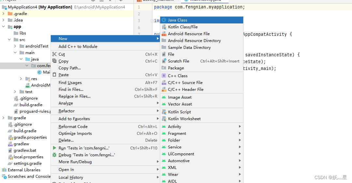The width and height of the screenshot is (352, 183).
Task: Choose Delete... in context menu
Action: (105, 140)
